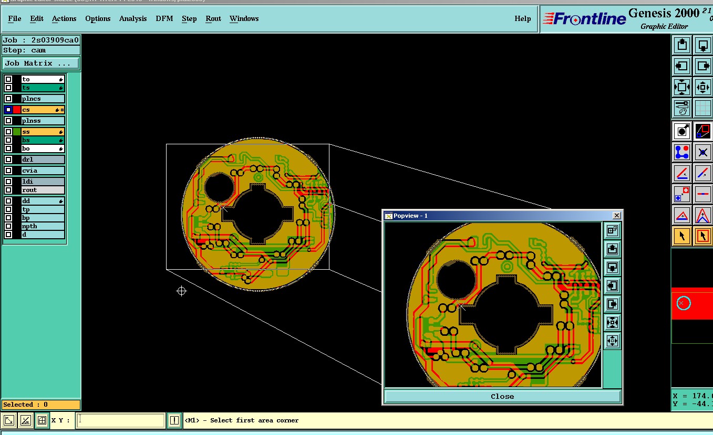Click the pan down icon in main toolbar
Viewport: 713px width, 435px height.
(703, 45)
